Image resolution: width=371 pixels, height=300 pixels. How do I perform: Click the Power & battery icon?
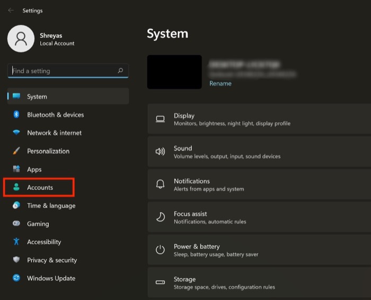pos(160,249)
